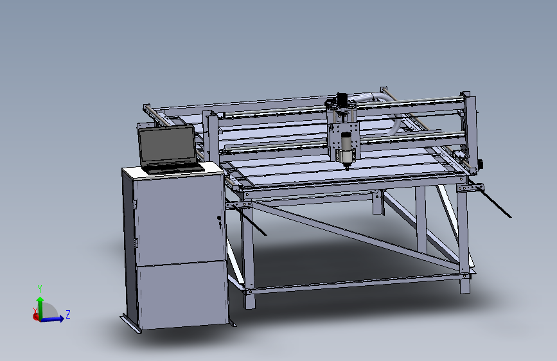This screenshot has width=557, height=361.
Task: Select the black stepper motor atop the Z carriage
Action: (341, 99)
